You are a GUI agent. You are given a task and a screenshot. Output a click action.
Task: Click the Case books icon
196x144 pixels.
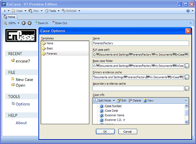[13, 11]
